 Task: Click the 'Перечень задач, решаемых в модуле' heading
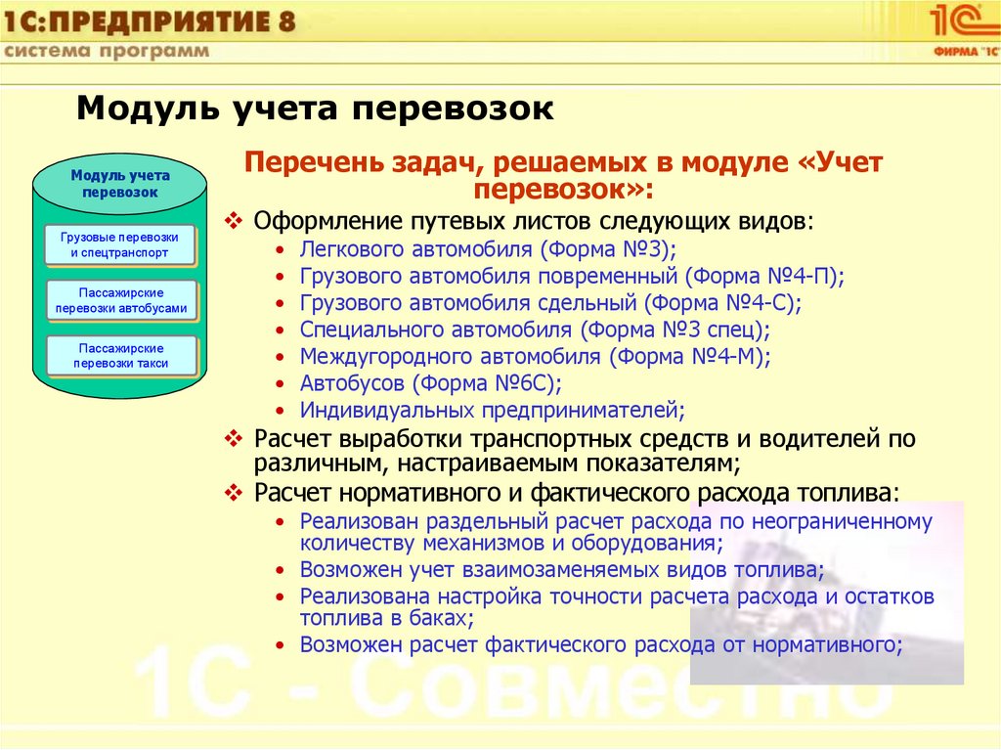point(563,175)
